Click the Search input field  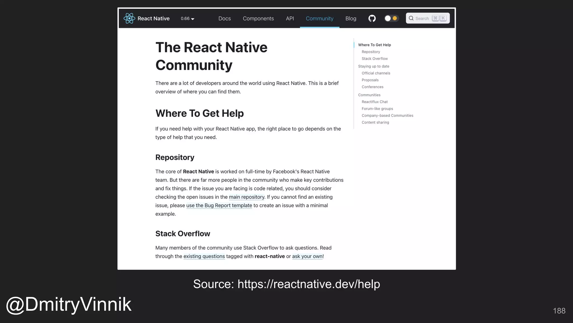(x=428, y=18)
